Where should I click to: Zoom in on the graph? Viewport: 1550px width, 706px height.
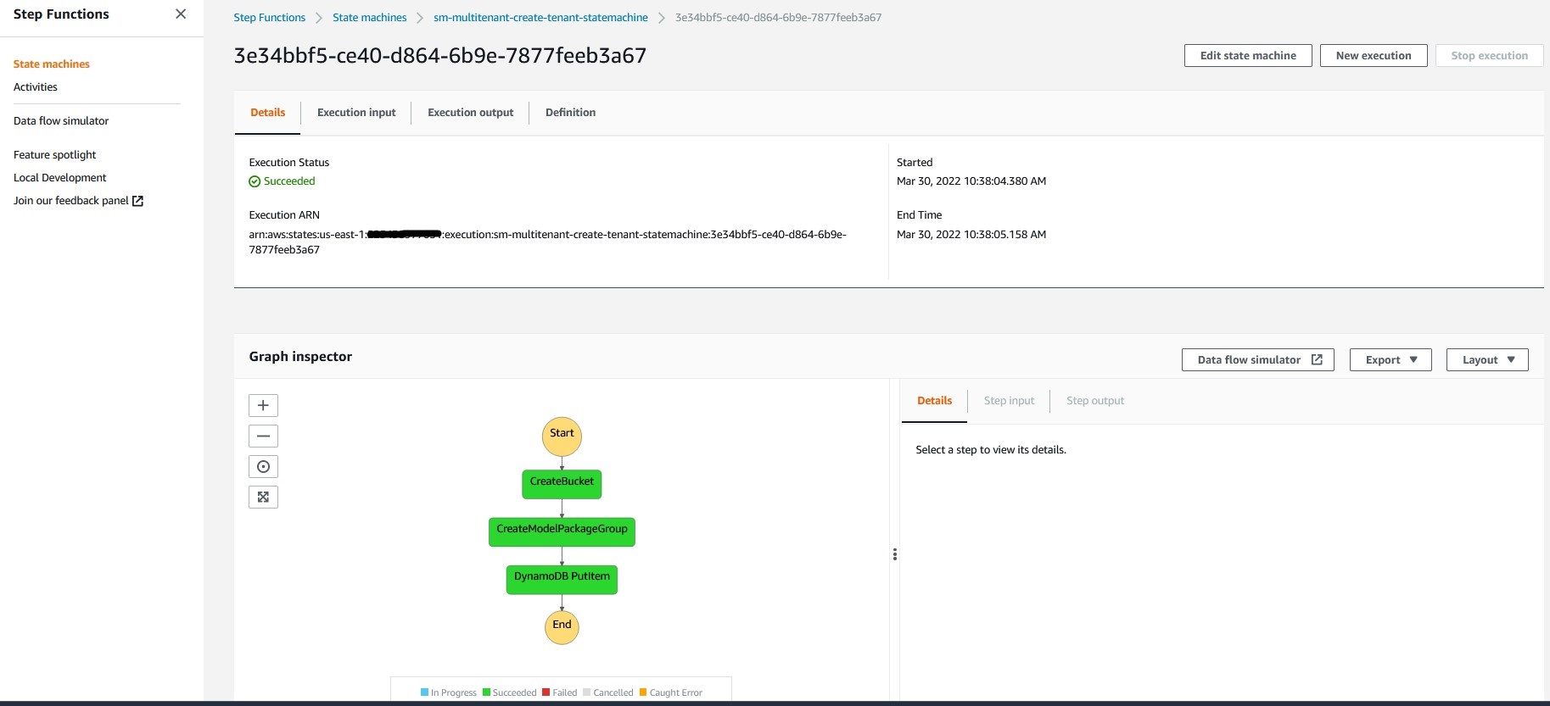coord(263,405)
